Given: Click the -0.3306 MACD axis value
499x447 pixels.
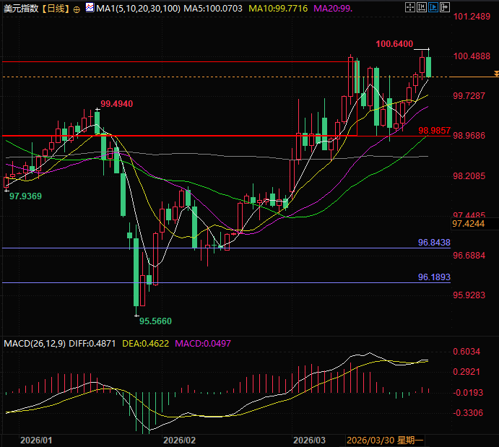Looking at the screenshot, I should tap(468, 413).
